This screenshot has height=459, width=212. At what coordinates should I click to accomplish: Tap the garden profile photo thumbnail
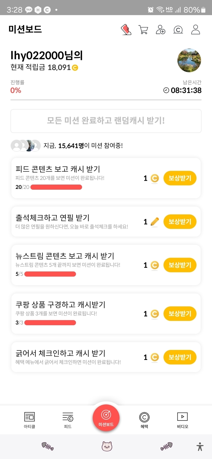click(189, 61)
